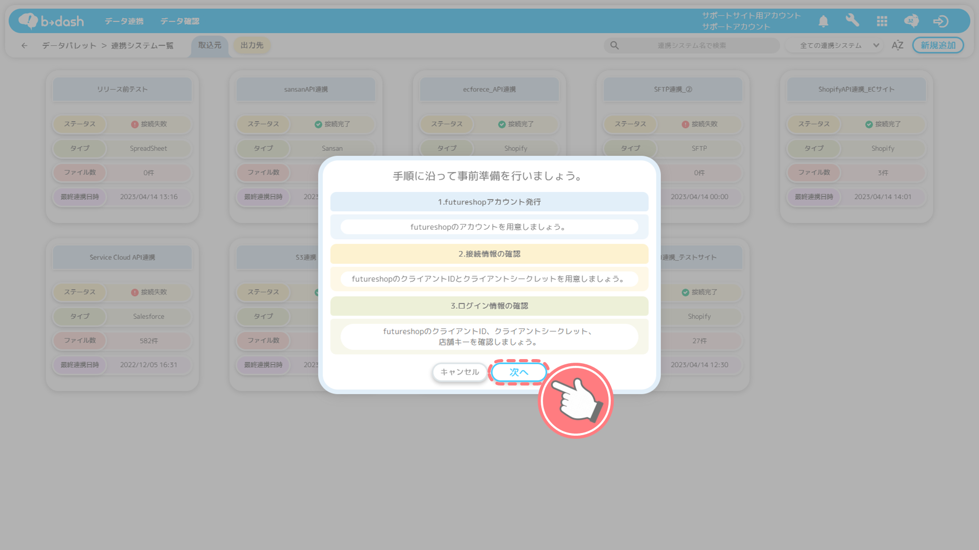Click the 2022/12/05 16:31 timestamp
Screen dimensions: 979x550
coord(148,365)
